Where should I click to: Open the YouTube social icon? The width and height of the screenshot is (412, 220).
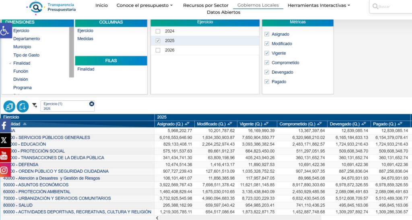pos(5,155)
